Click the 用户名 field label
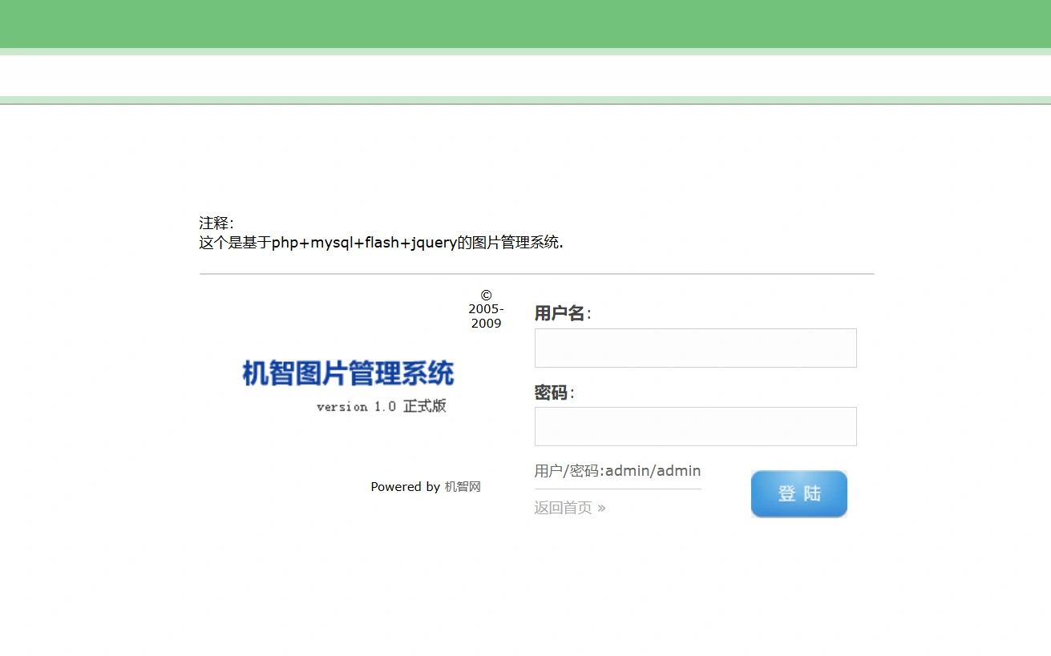This screenshot has width=1051, height=656. pyautogui.click(x=560, y=313)
